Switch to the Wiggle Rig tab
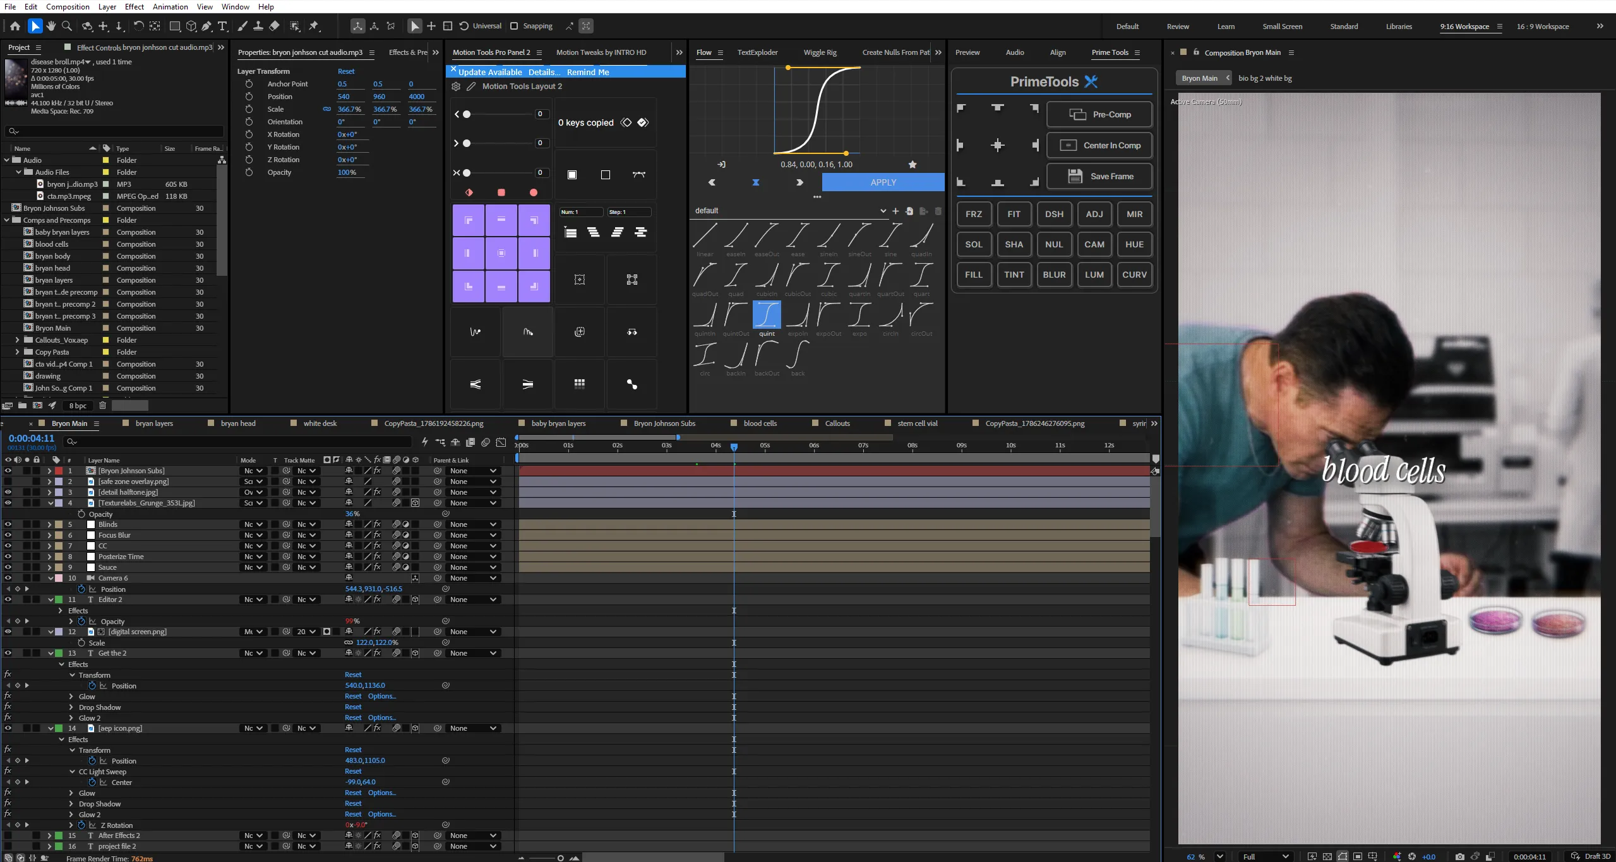The width and height of the screenshot is (1616, 862). pyautogui.click(x=820, y=52)
